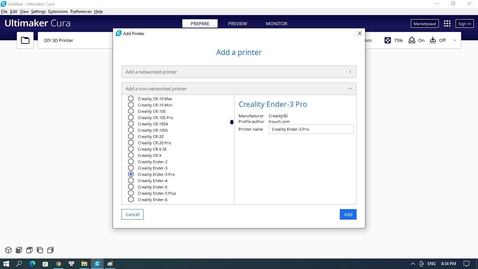The image size is (478, 269).
Task: Open the Windows Start menu
Action: [x=6, y=264]
